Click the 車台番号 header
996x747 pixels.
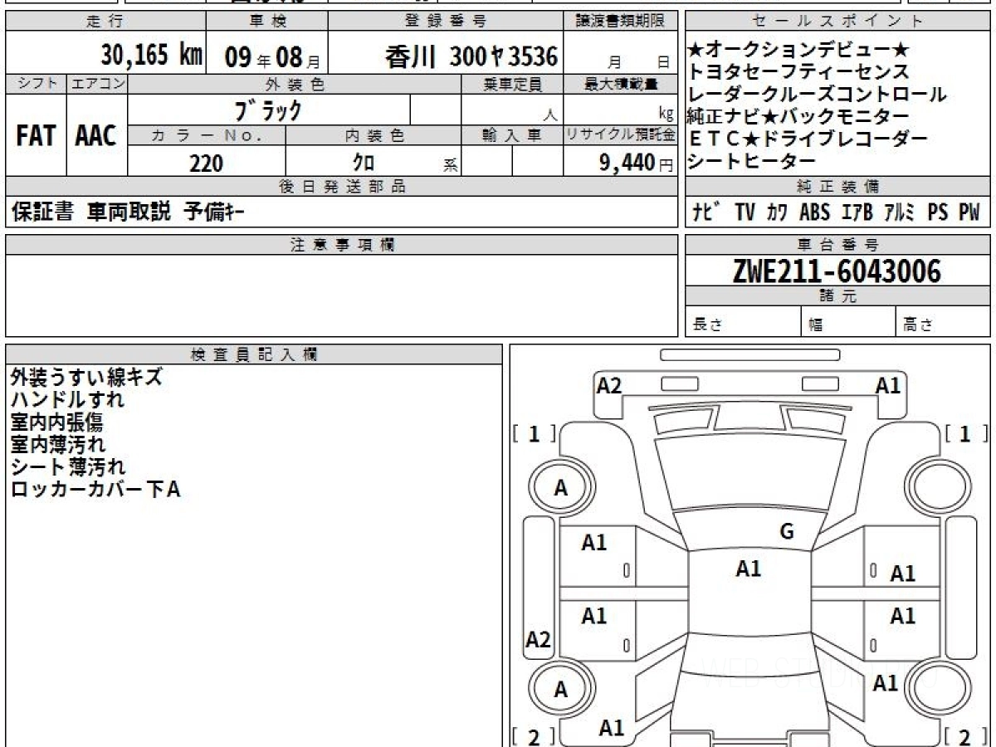point(837,244)
